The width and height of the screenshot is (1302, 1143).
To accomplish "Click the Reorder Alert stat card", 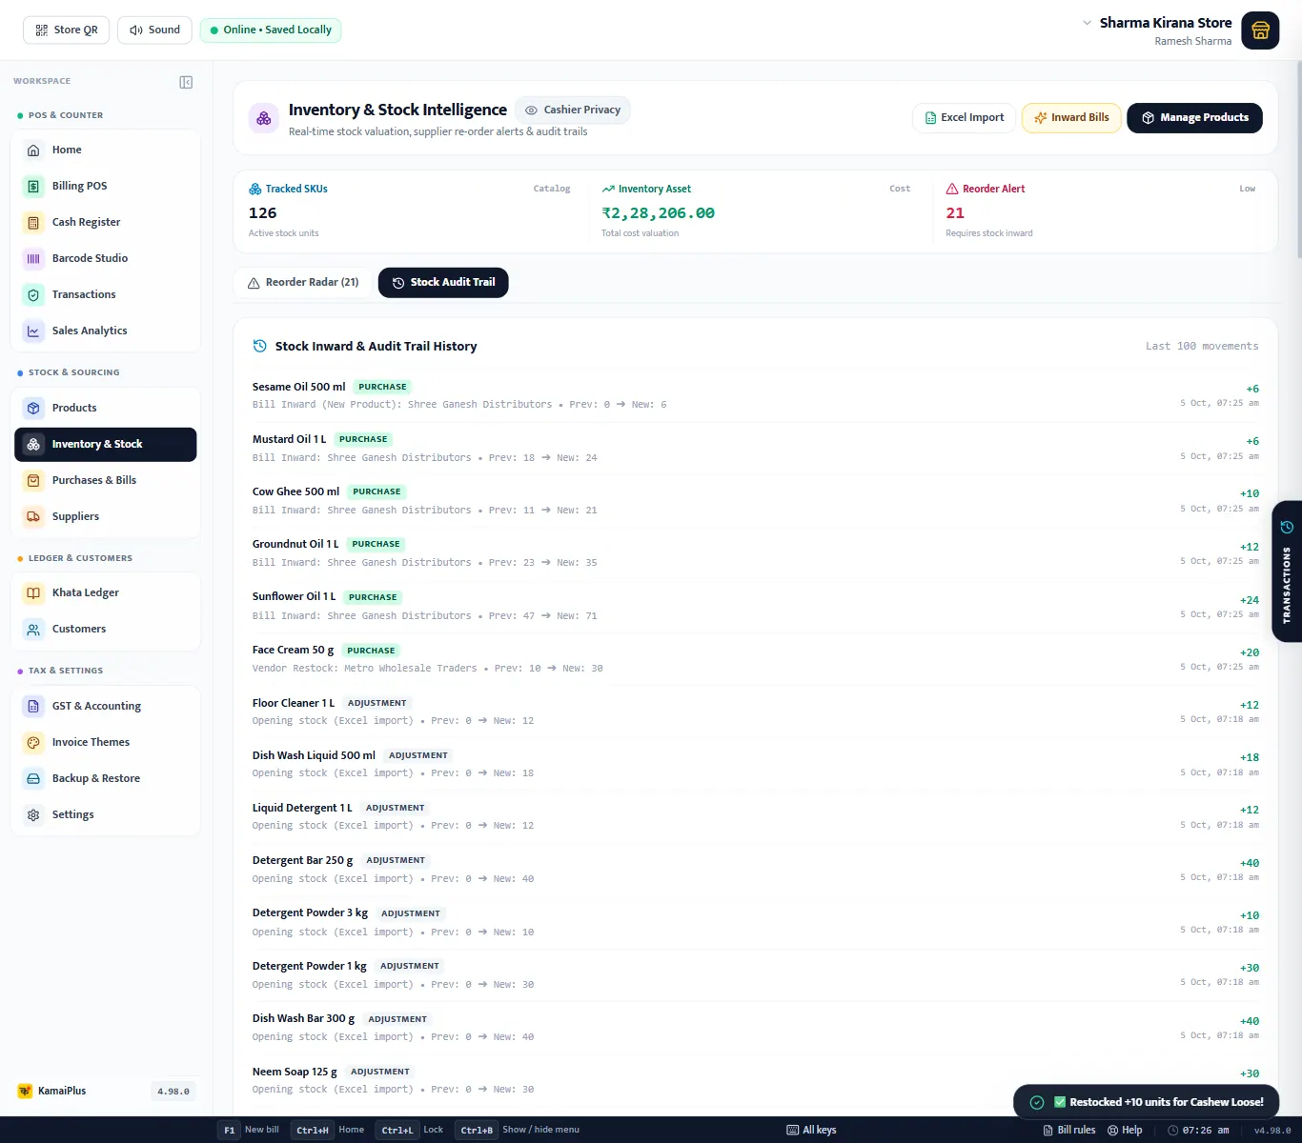I will pos(1105,211).
